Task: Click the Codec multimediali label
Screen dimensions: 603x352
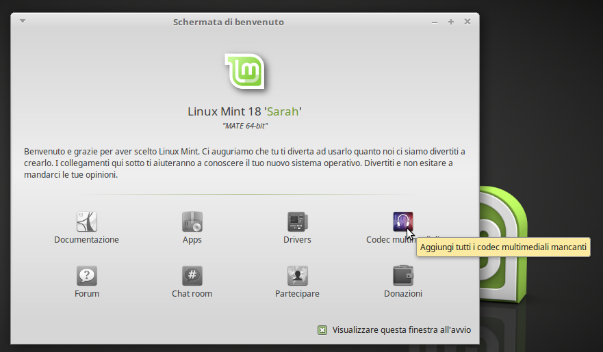Action: (x=402, y=239)
